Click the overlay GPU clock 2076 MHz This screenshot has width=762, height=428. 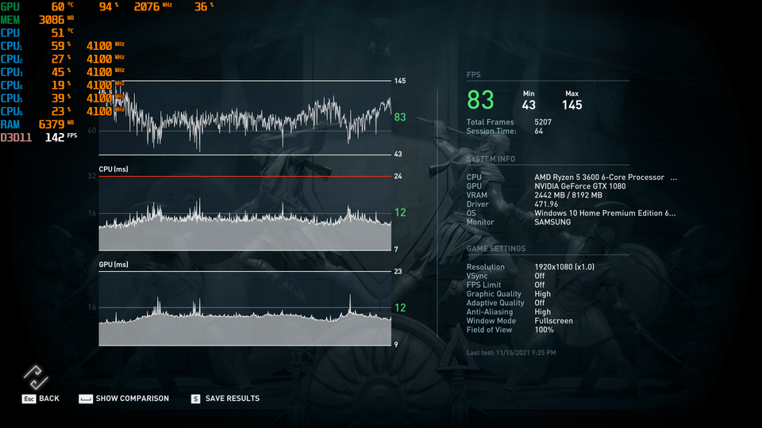(x=153, y=7)
